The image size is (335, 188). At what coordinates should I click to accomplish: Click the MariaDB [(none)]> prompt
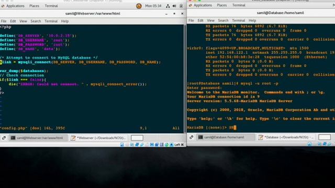[207, 127]
